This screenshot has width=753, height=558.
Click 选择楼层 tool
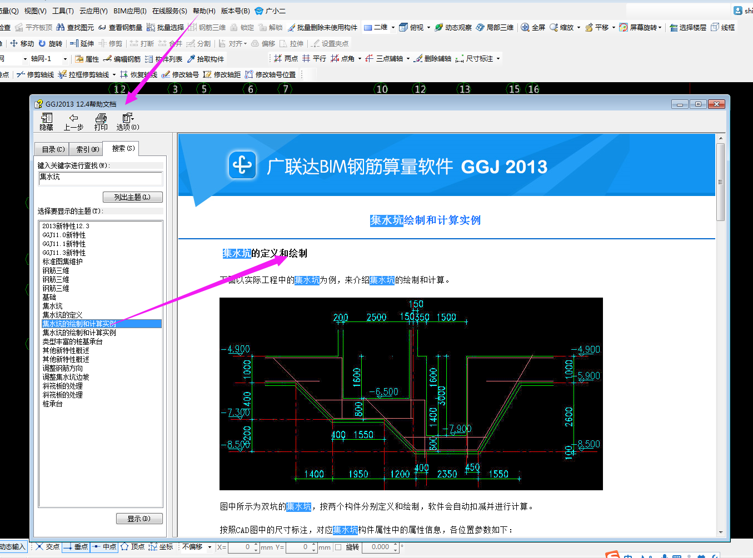(x=687, y=27)
